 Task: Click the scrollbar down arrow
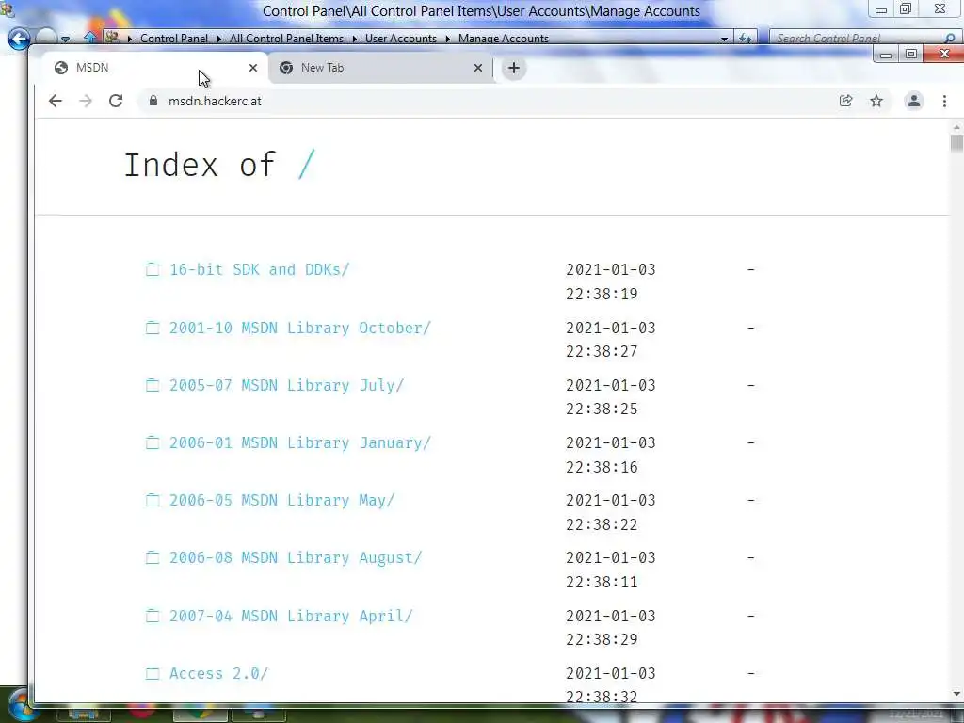coord(956,694)
